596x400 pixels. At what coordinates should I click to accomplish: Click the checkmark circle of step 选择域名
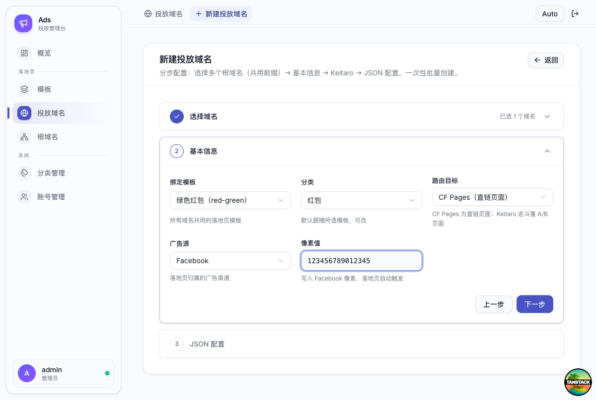click(x=177, y=116)
